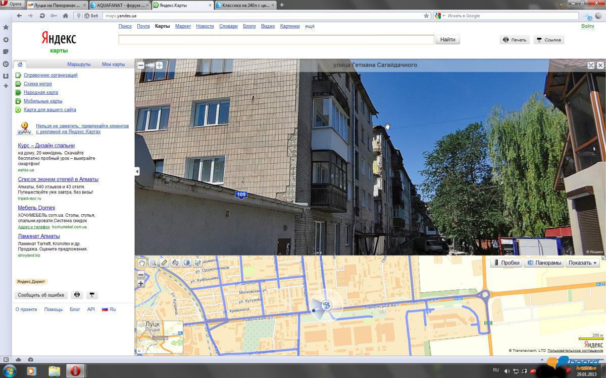Screen dimensions: 606x378
Task: Open the Схема метро link
Action: point(37,84)
